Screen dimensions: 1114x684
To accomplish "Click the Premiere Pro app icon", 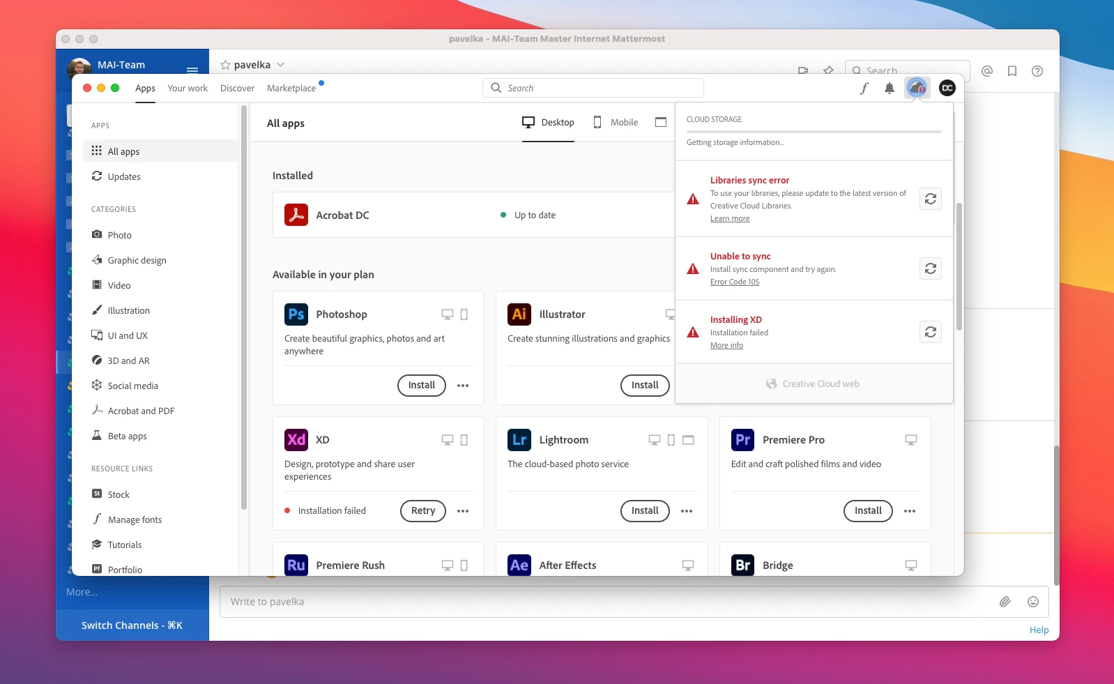I will click(743, 440).
